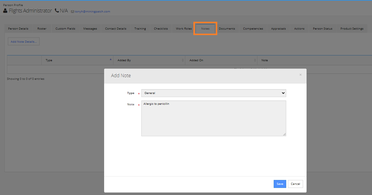Switch to the Work Roles tab

184,28
